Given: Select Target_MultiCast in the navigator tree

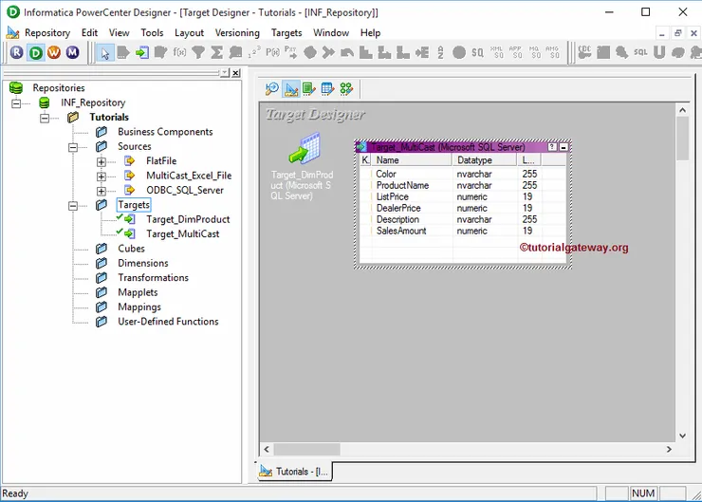Looking at the screenshot, I should [183, 233].
